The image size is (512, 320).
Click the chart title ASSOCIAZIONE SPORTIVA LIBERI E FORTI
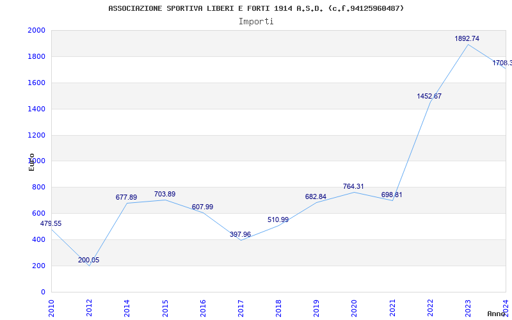256,8
